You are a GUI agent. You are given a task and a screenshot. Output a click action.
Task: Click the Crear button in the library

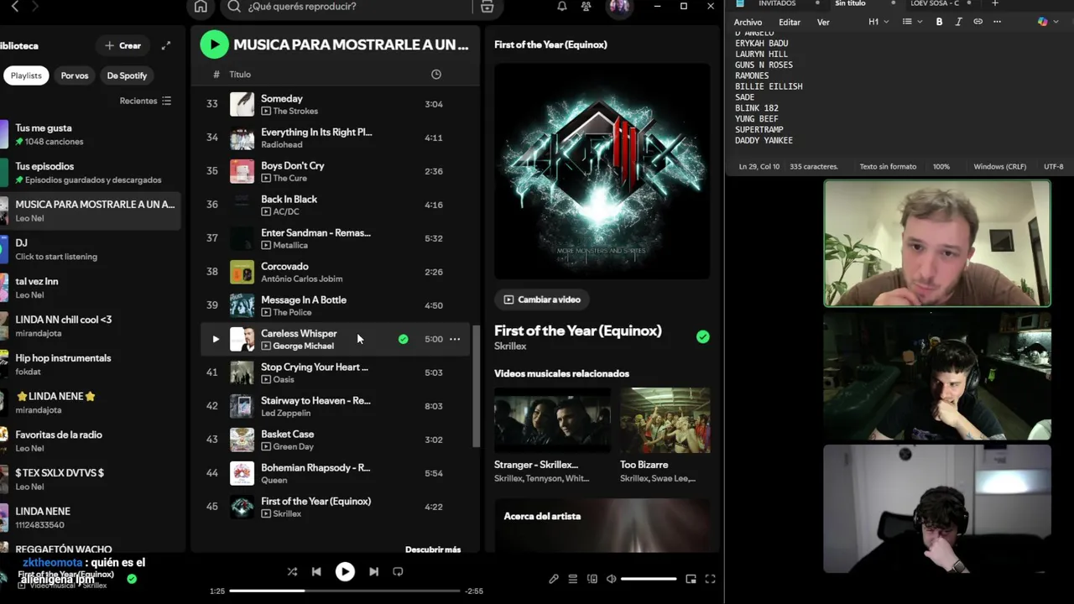[x=123, y=45]
